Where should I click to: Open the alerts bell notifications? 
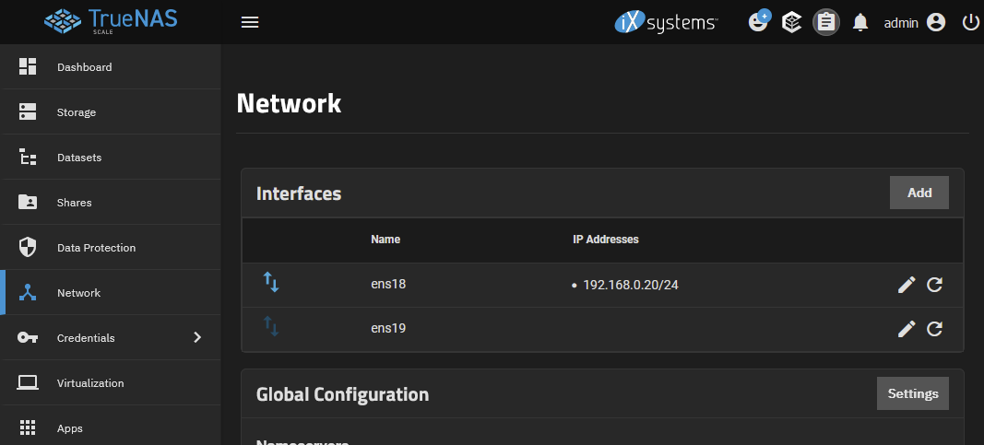coord(860,22)
